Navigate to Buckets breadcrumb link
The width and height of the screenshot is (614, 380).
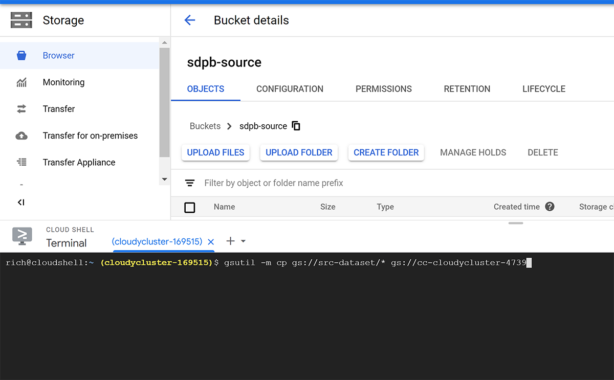[205, 126]
